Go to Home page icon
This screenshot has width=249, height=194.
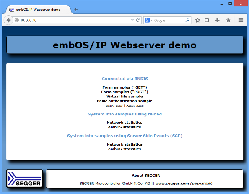click(228, 20)
